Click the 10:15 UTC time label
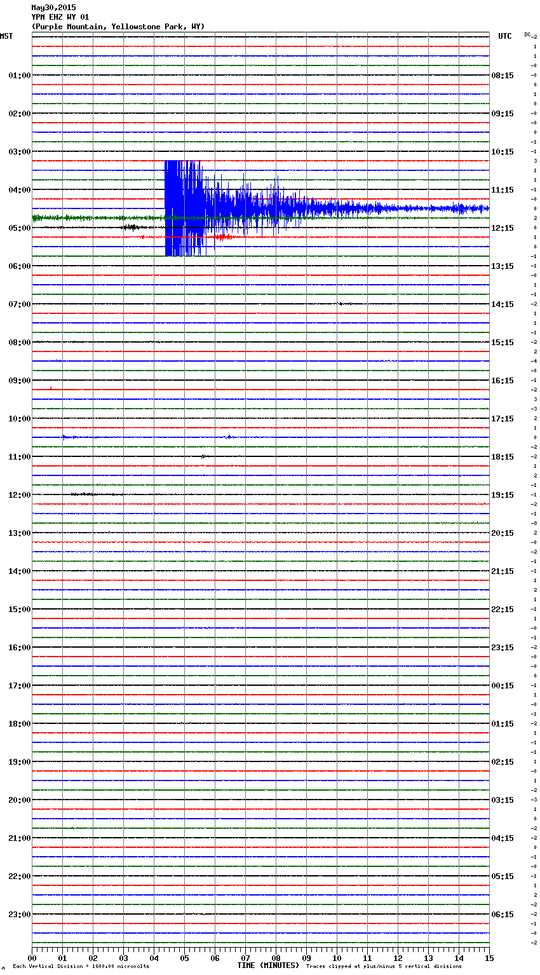This screenshot has width=540, height=975. (x=503, y=152)
